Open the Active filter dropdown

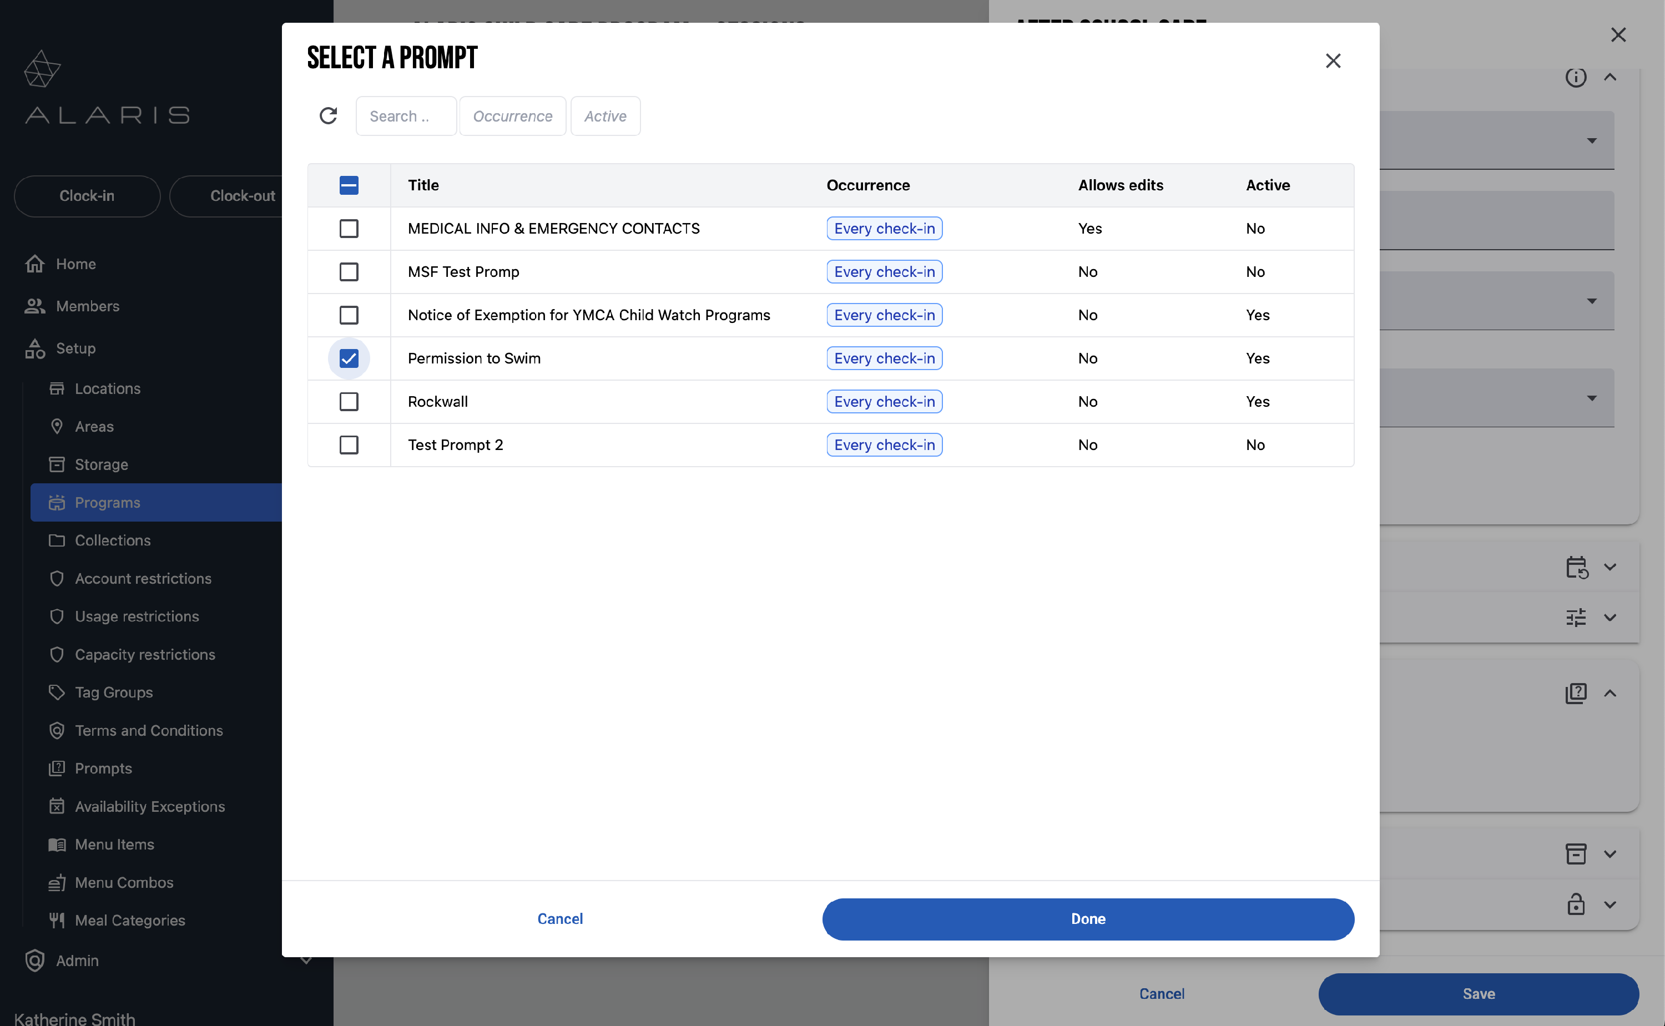[605, 116]
